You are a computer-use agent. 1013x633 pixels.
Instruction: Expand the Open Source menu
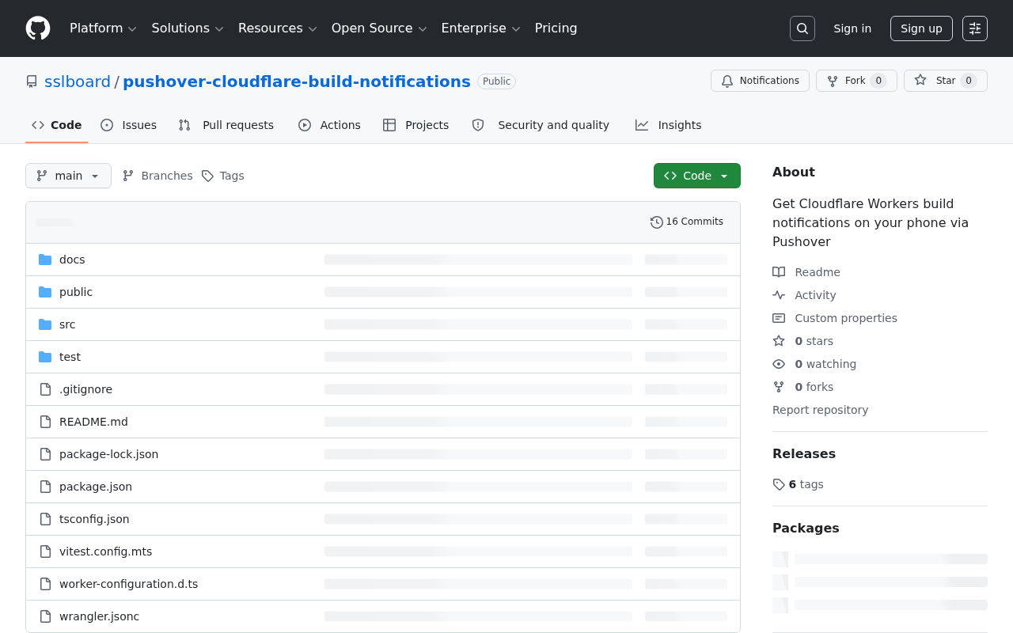379,28
